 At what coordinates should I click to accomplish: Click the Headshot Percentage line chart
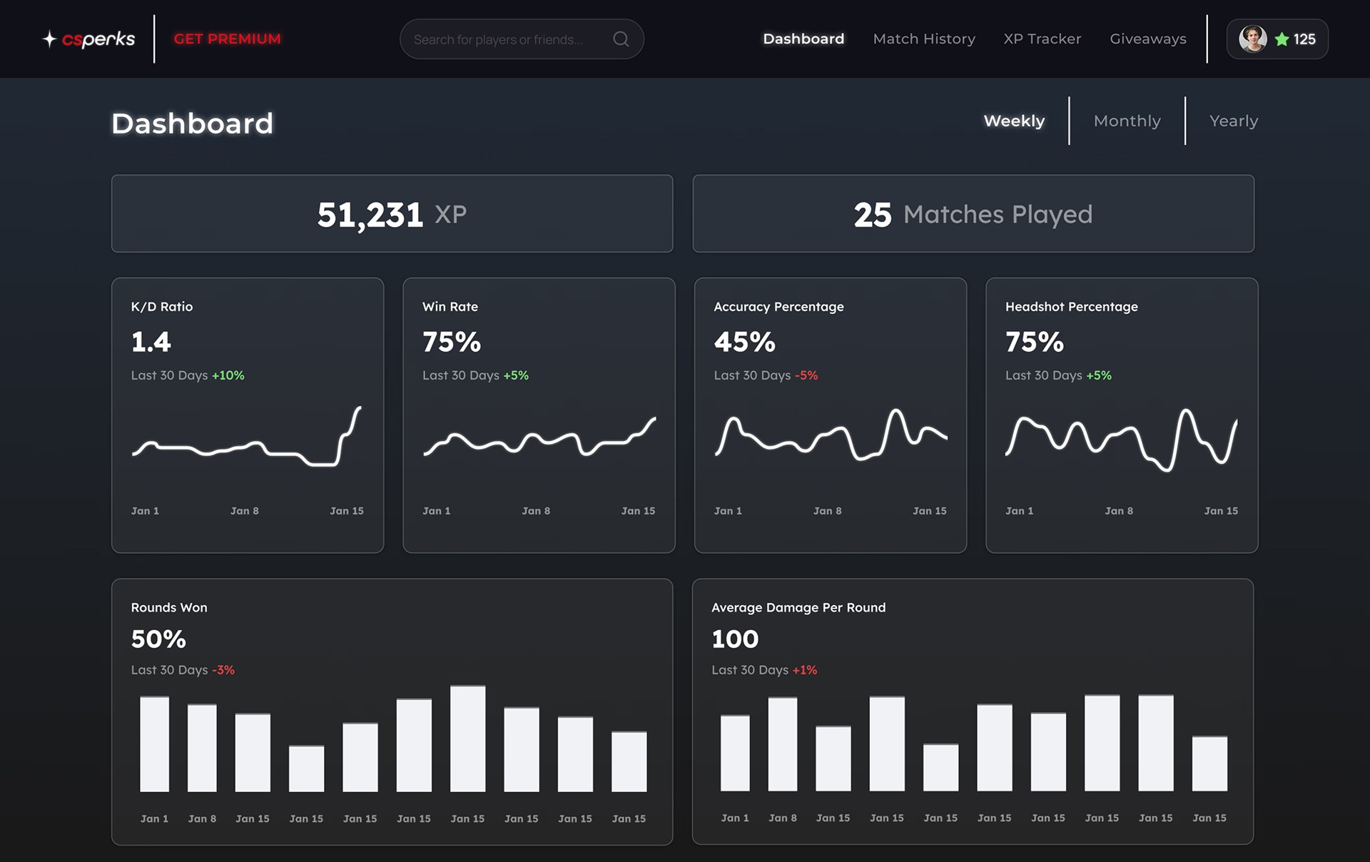tap(1121, 439)
